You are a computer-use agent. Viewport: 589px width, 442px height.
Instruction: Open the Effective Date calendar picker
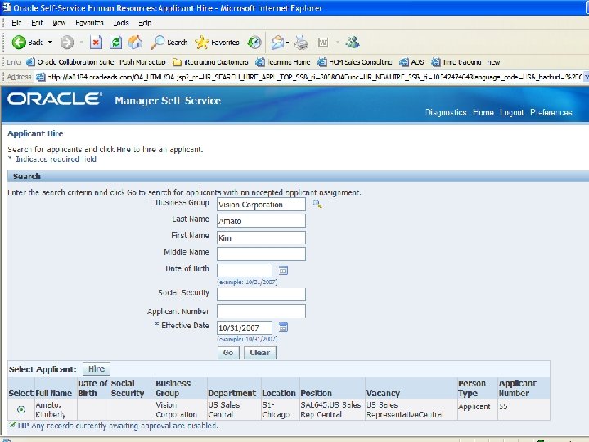283,327
